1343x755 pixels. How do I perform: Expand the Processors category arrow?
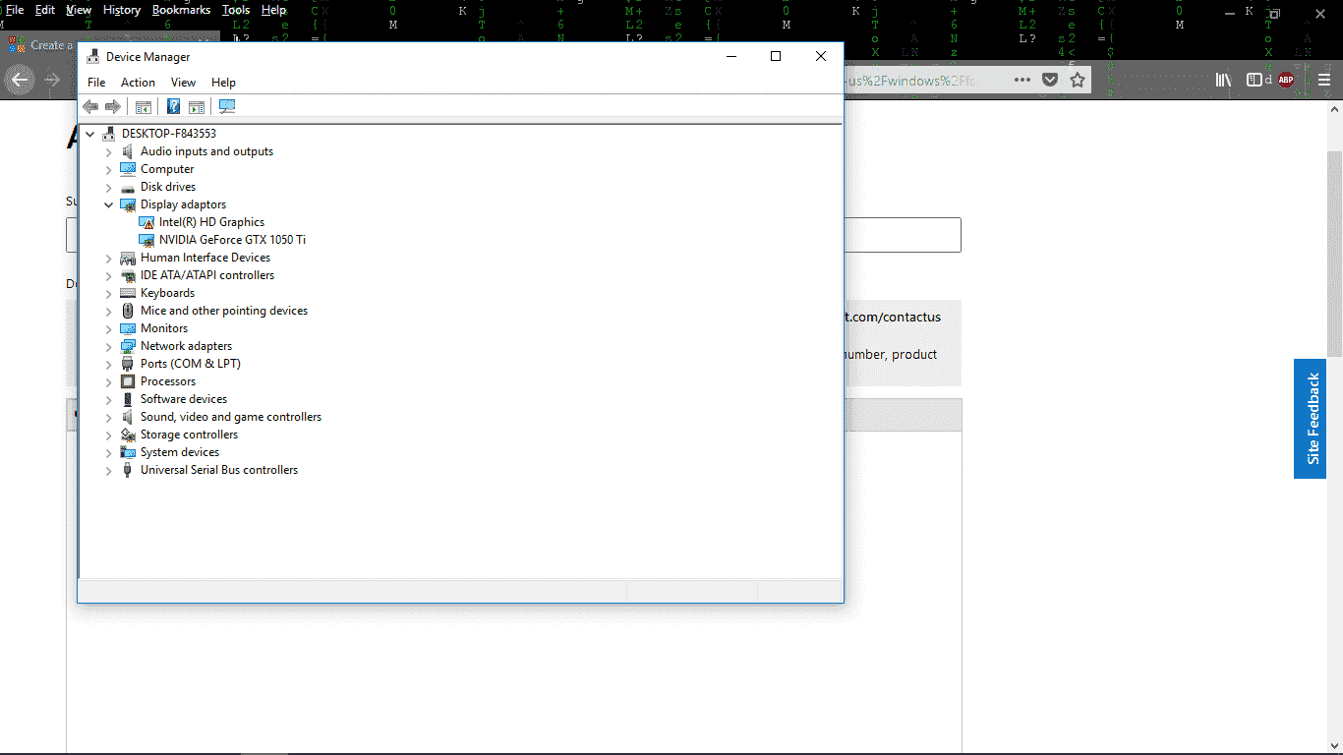(x=109, y=381)
